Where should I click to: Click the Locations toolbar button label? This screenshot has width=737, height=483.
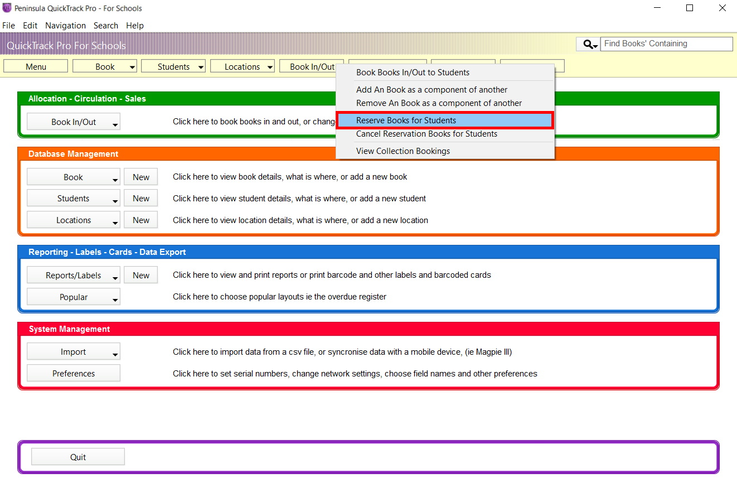click(242, 66)
